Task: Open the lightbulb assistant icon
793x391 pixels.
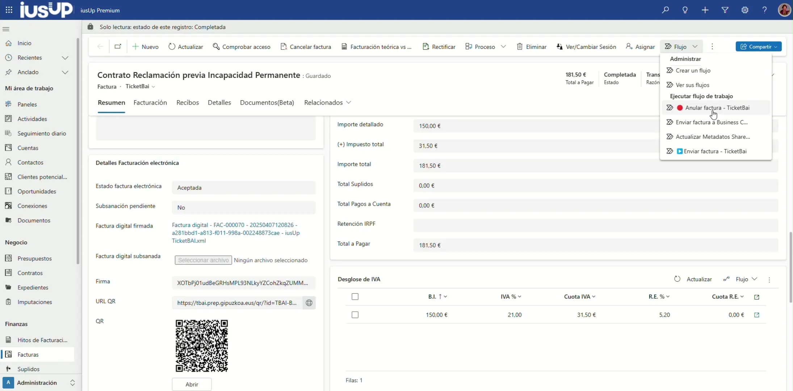Action: [x=685, y=10]
